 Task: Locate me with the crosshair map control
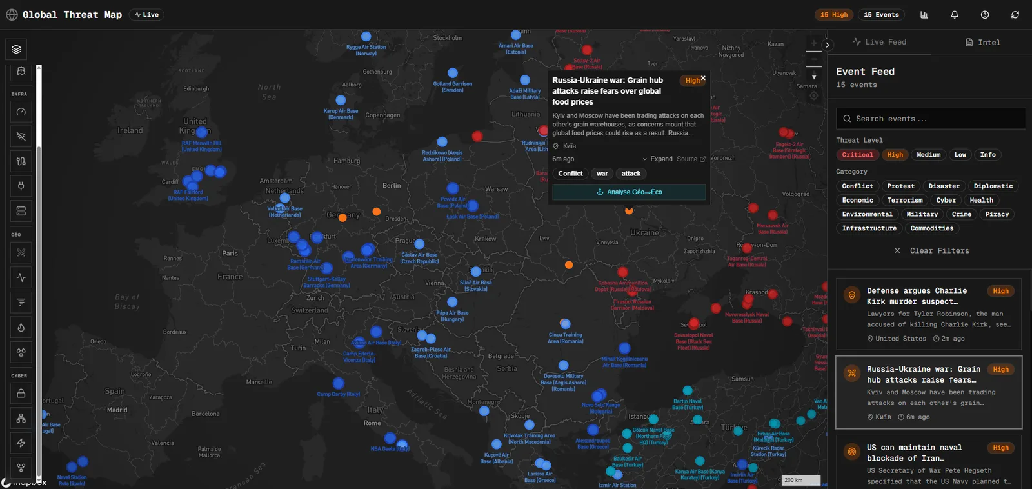tap(814, 95)
